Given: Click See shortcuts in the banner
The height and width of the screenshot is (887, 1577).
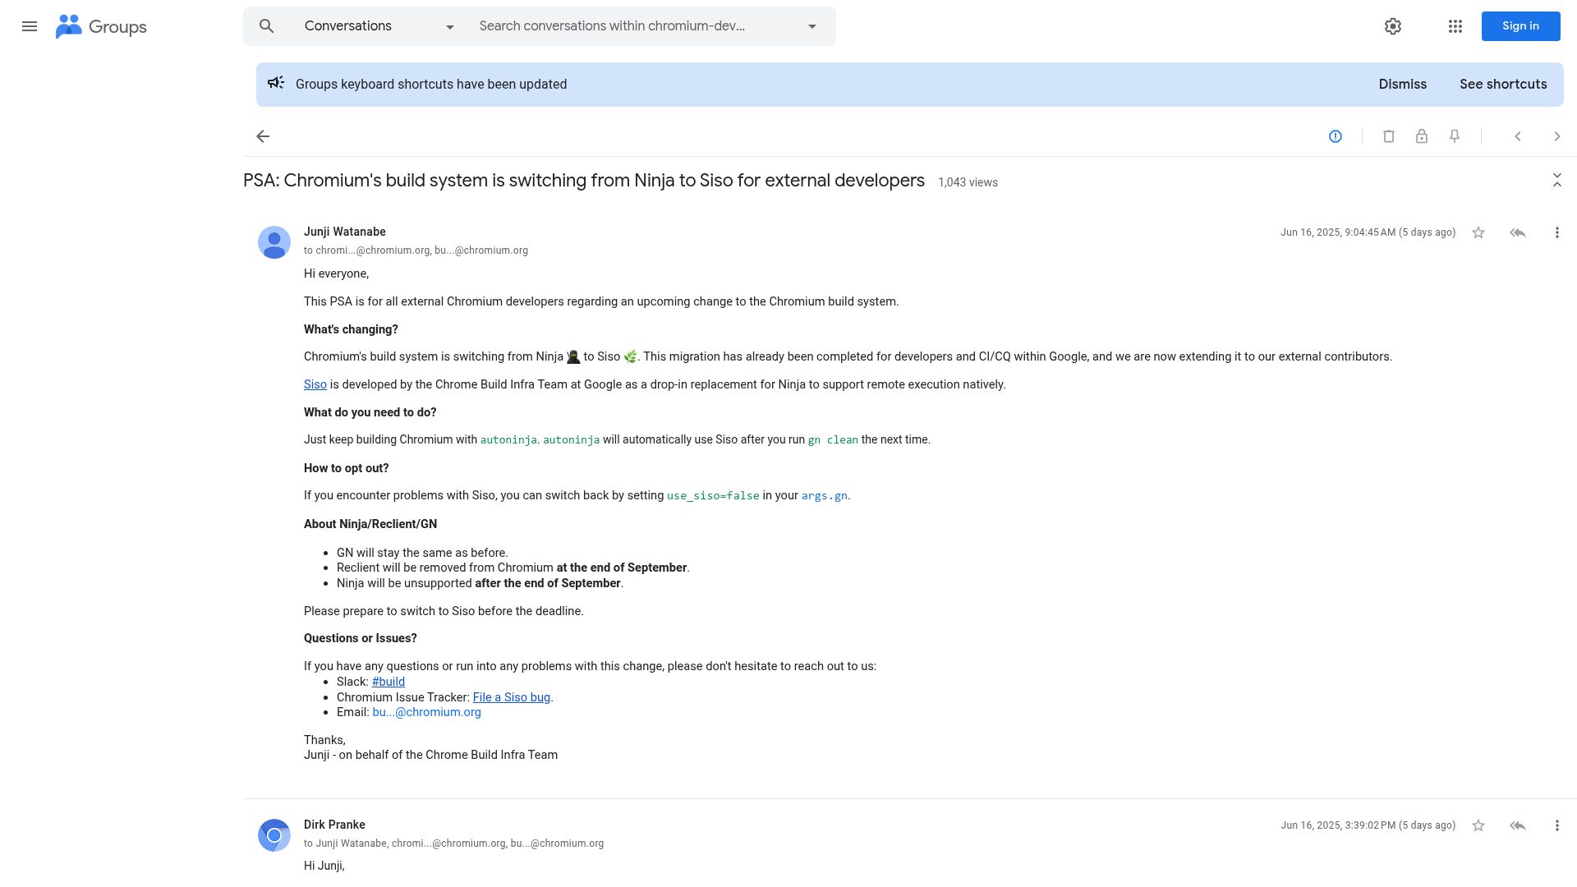Looking at the screenshot, I should click(x=1503, y=85).
